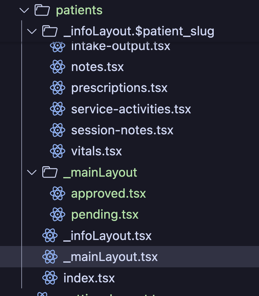
Task: Click the _mainLayout folder icon
Action: 50,172
